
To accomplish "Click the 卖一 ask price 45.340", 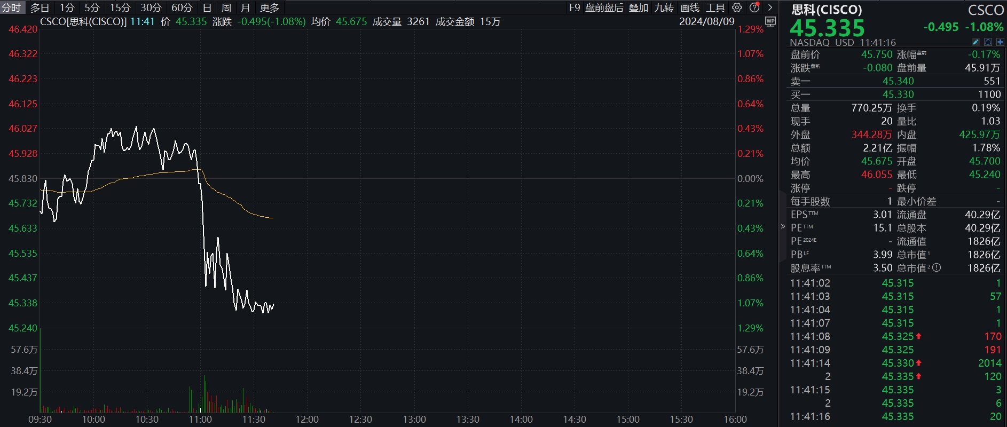I will tap(898, 81).
